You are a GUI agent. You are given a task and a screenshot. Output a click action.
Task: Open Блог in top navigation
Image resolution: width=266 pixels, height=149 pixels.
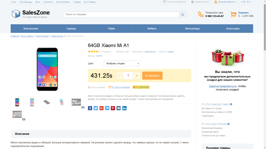click(38, 2)
